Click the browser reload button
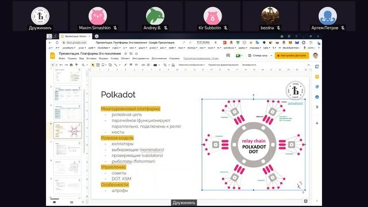The width and height of the screenshot is (368, 207). tap(57, 43)
